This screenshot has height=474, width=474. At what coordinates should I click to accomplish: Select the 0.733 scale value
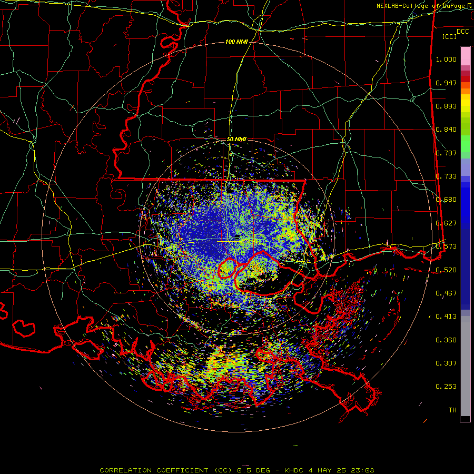(x=446, y=176)
